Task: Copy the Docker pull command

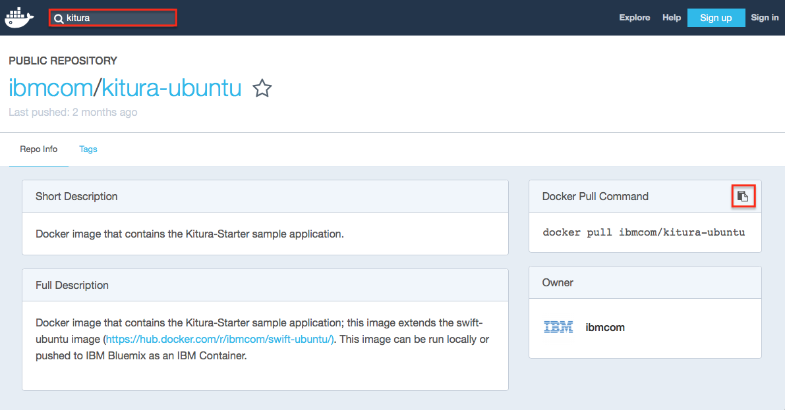Action: click(743, 197)
